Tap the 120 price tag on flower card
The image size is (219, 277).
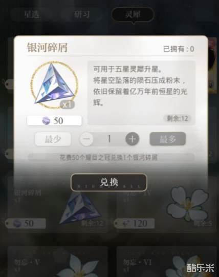(135, 224)
